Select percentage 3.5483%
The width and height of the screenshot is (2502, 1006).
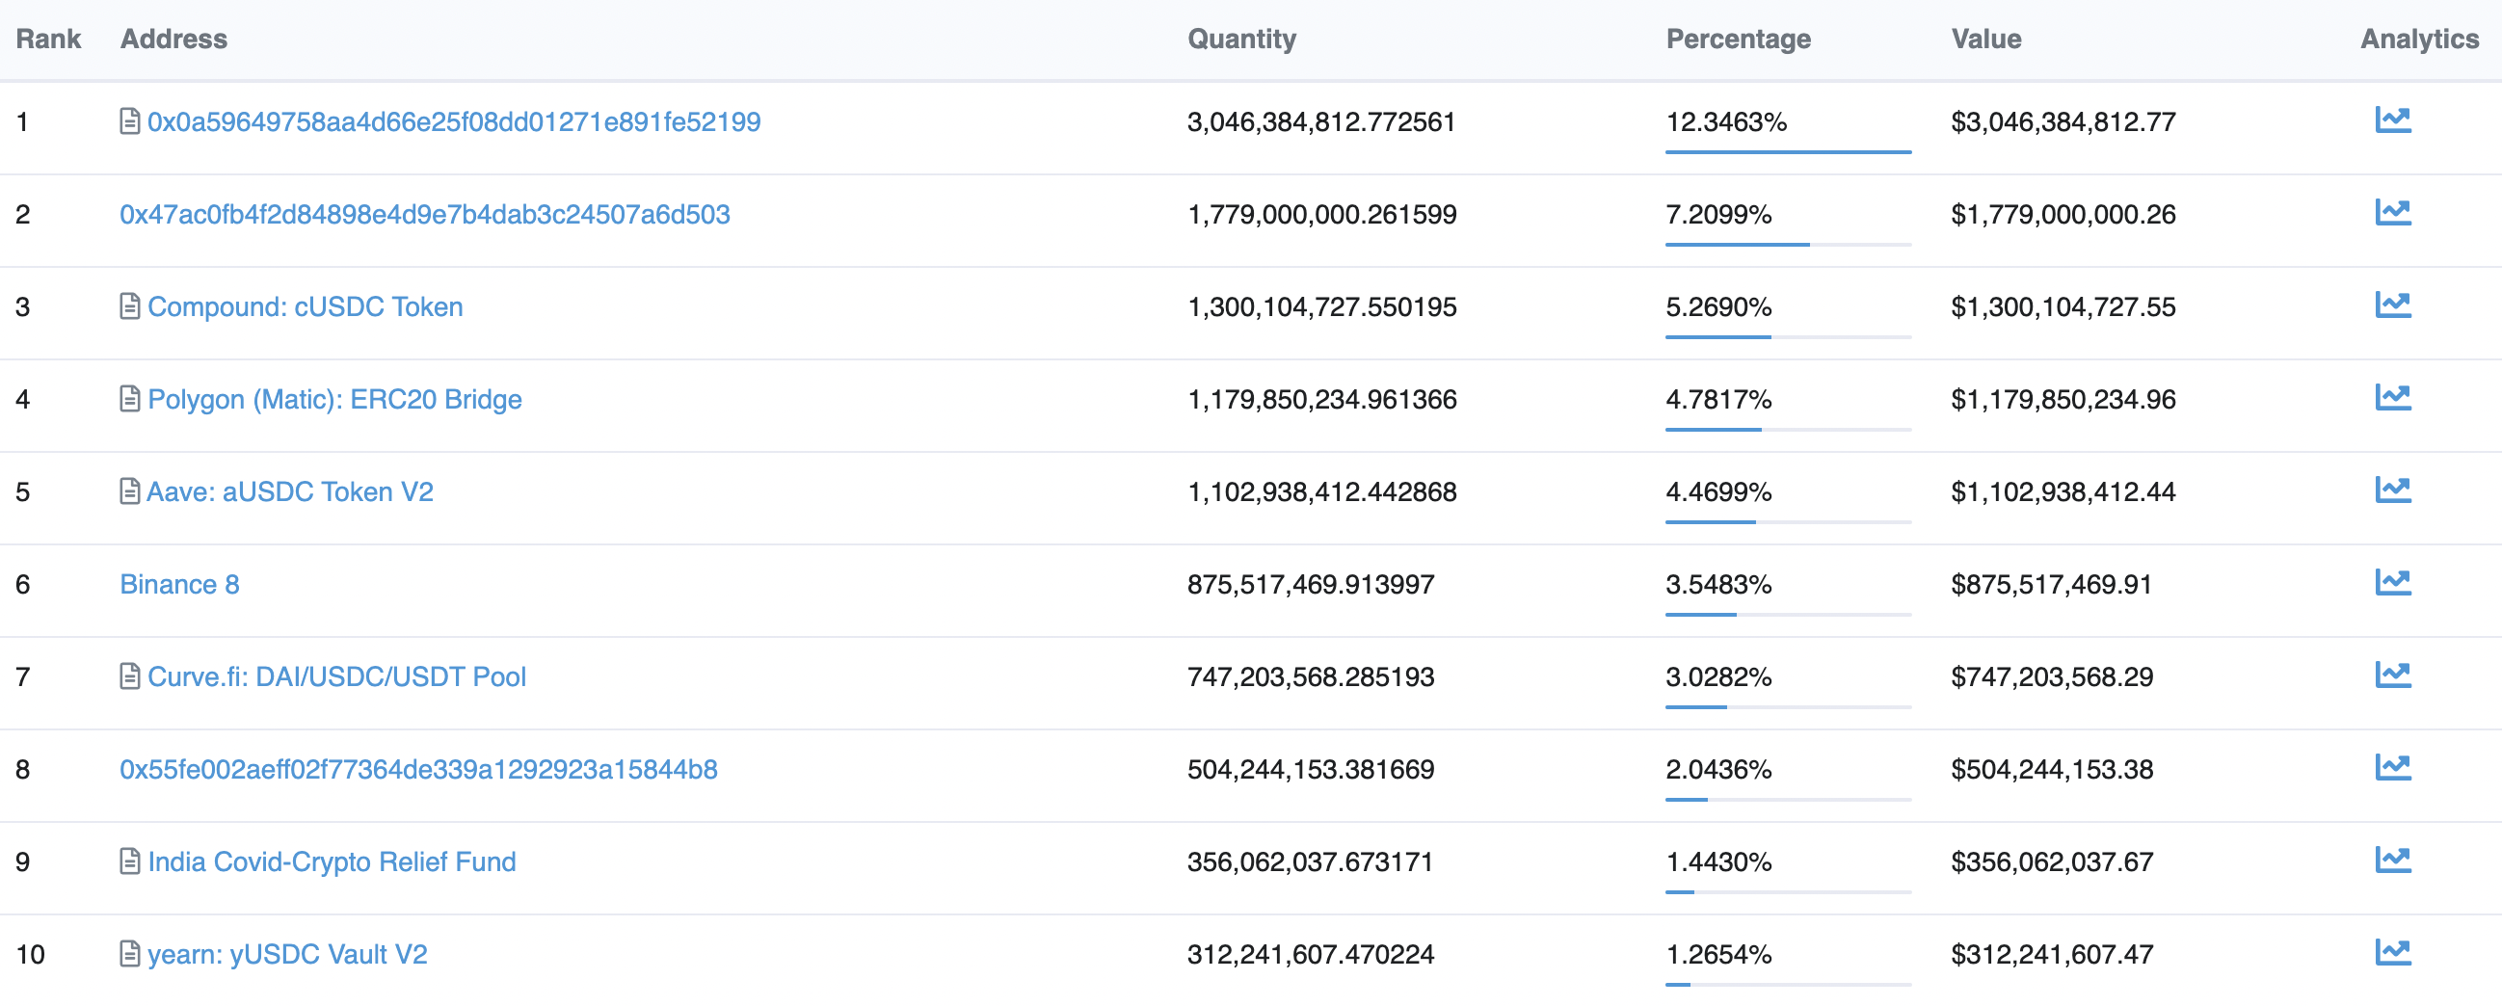[1719, 585]
